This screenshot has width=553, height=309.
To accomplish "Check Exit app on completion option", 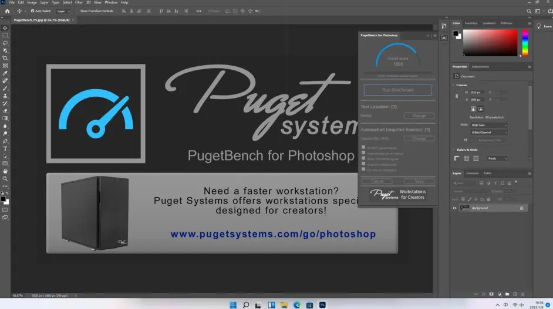I will click(x=363, y=169).
